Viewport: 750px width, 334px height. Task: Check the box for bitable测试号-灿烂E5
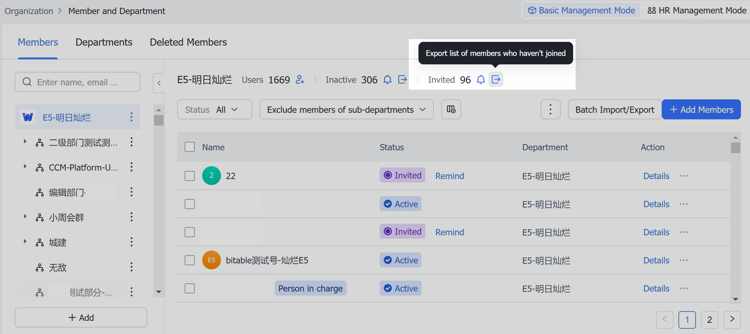pos(190,260)
